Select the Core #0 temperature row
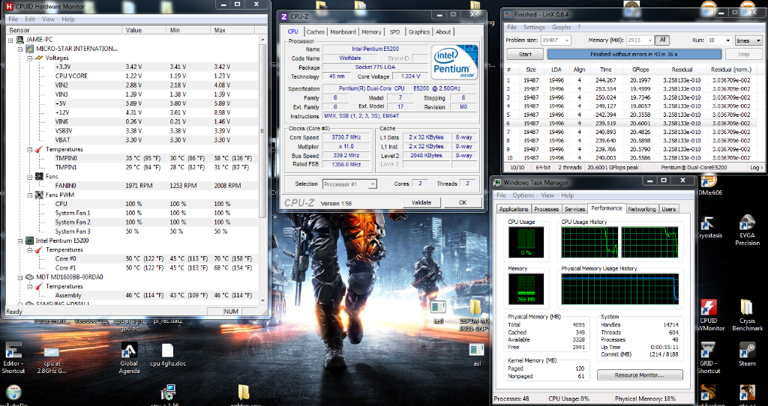The image size is (768, 406). 132,258
